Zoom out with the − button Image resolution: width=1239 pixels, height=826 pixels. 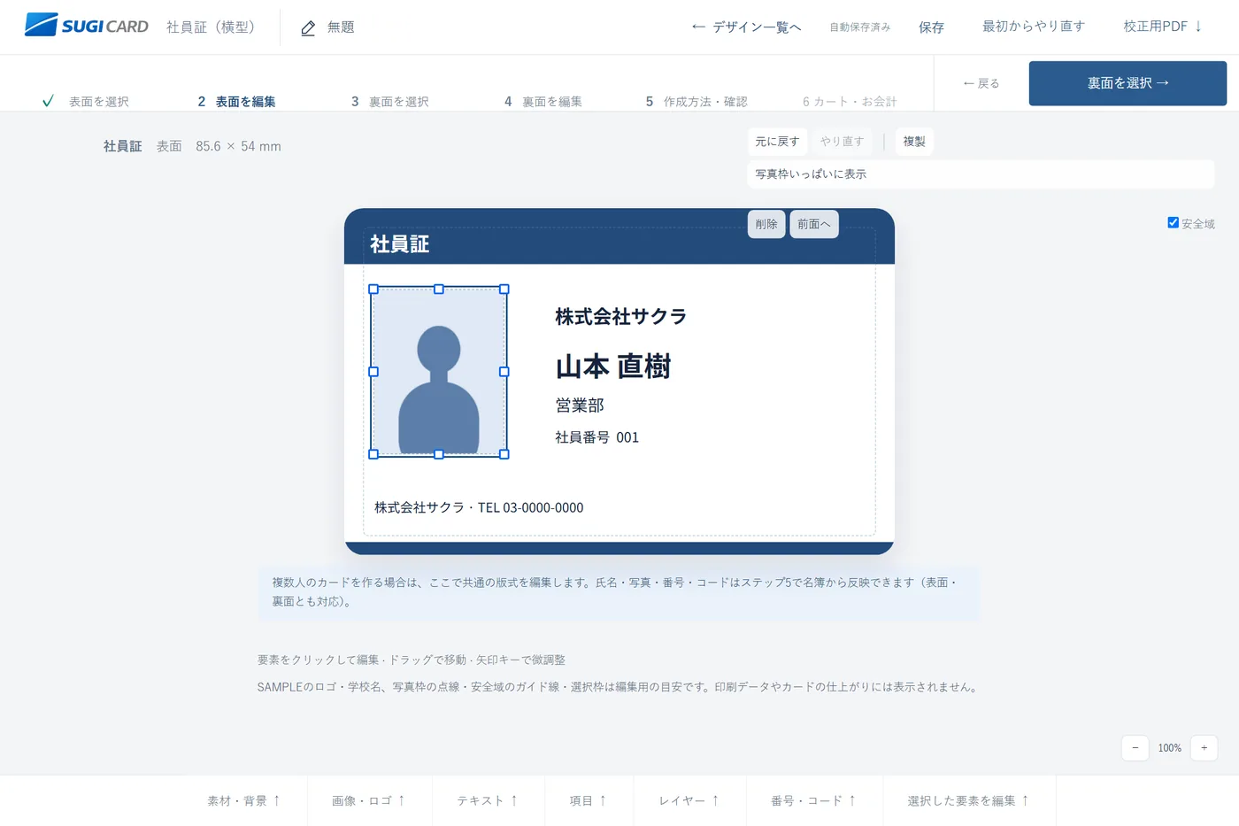[1135, 748]
